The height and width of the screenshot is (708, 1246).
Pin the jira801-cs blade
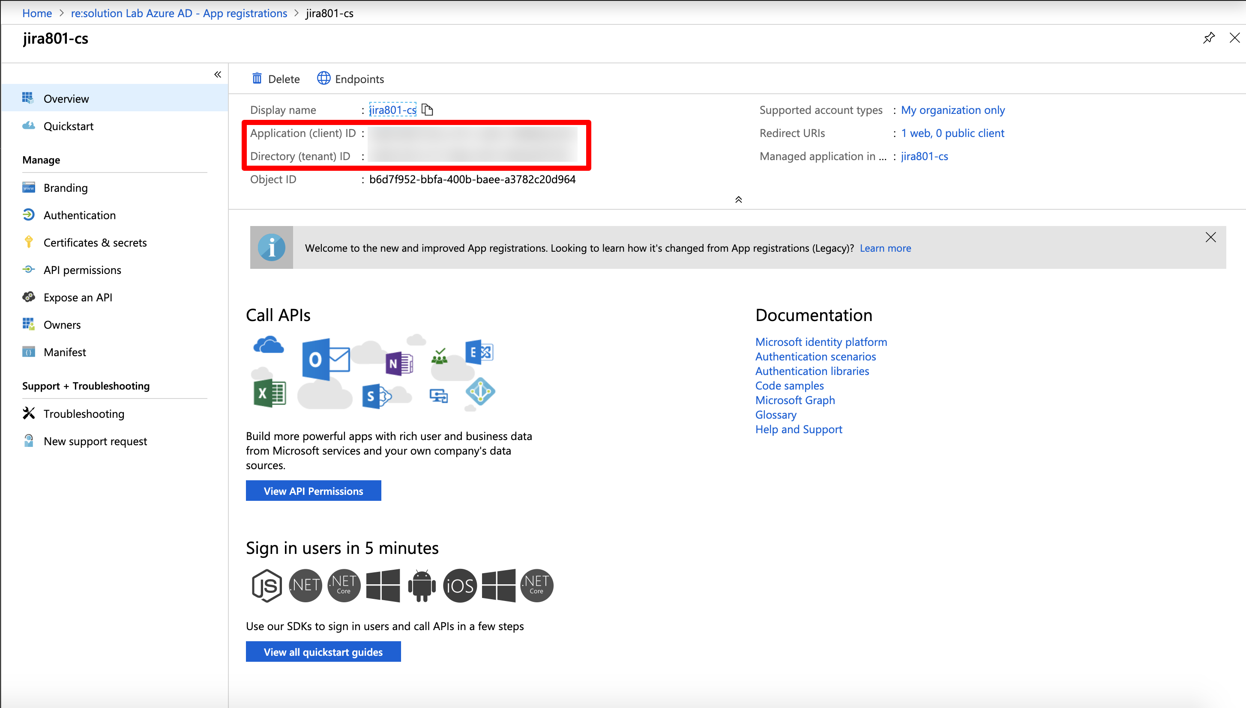(1209, 38)
